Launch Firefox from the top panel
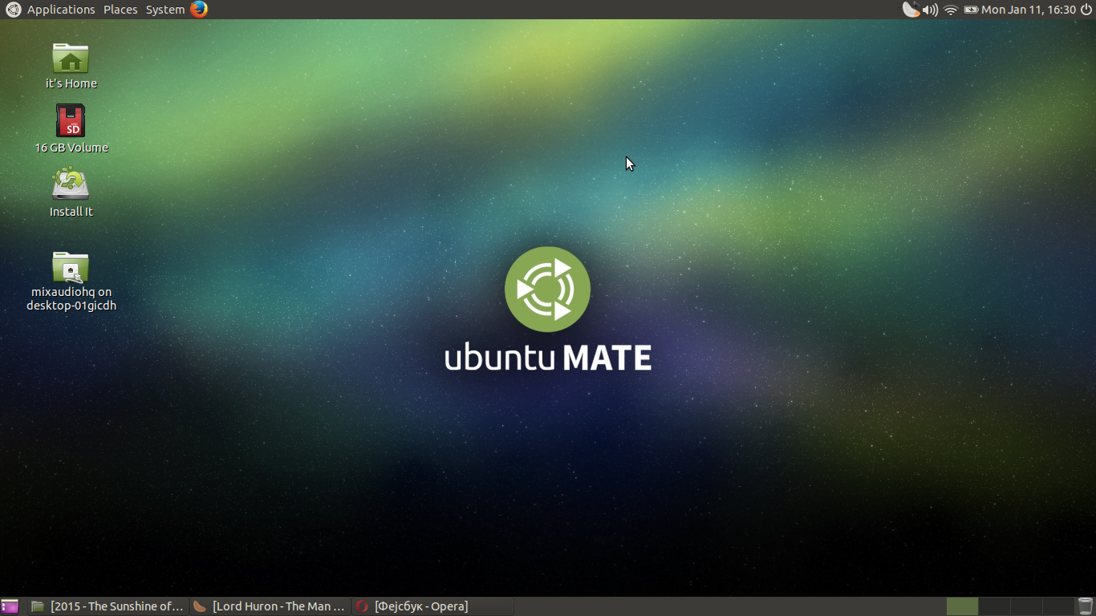 click(199, 10)
